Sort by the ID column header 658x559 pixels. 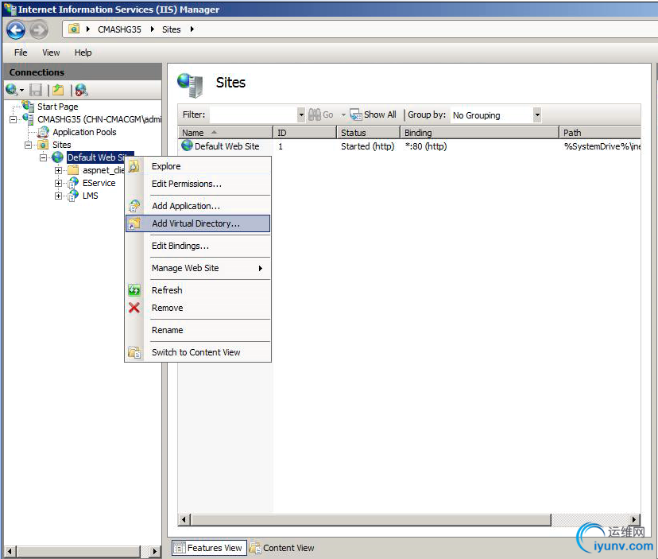click(305, 133)
